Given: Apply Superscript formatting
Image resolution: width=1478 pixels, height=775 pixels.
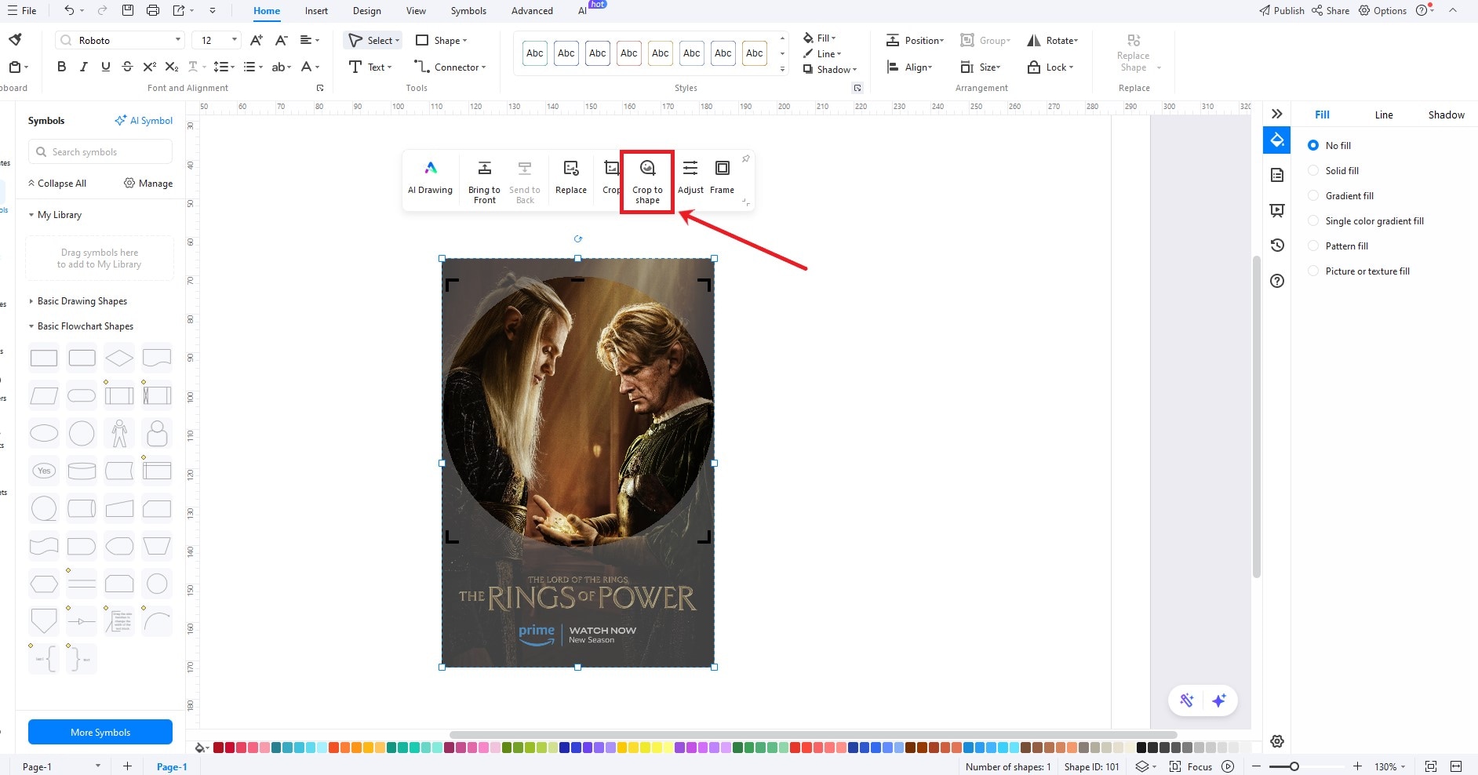Looking at the screenshot, I should click(x=149, y=67).
